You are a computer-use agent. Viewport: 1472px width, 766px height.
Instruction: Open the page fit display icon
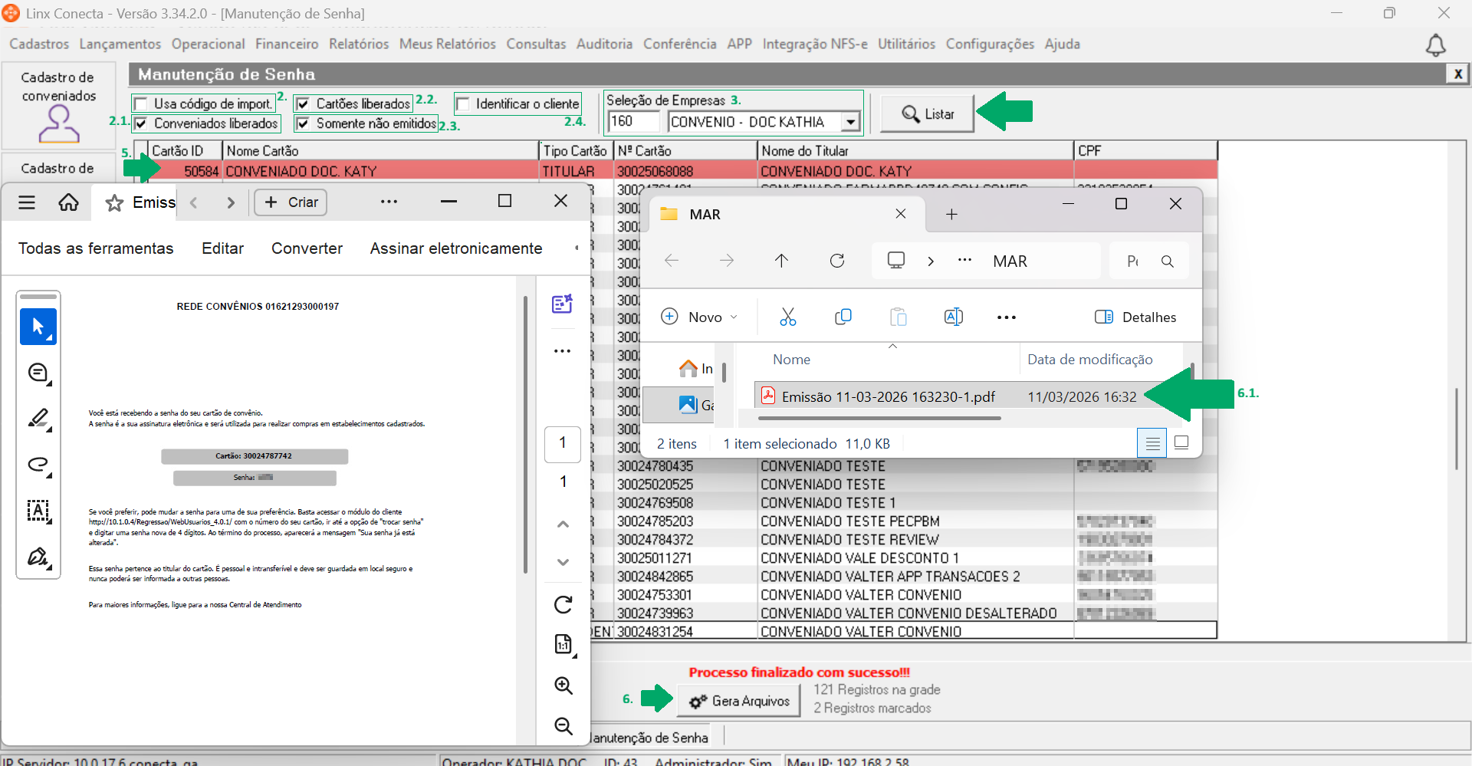pos(563,645)
